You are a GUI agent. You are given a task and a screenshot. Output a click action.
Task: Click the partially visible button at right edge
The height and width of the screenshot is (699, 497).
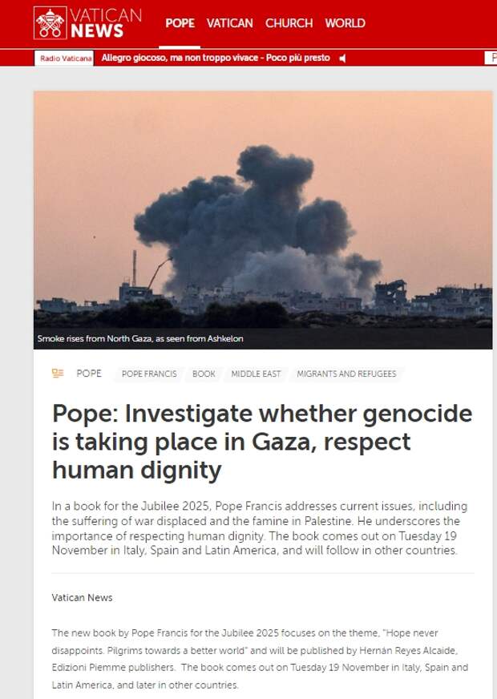[491, 58]
